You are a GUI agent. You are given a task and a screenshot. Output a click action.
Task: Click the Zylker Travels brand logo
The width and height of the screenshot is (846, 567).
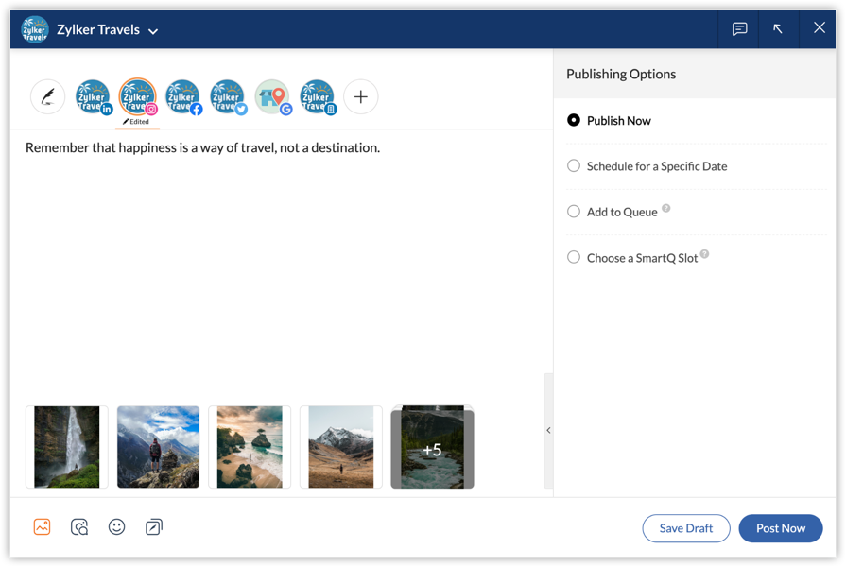click(35, 29)
